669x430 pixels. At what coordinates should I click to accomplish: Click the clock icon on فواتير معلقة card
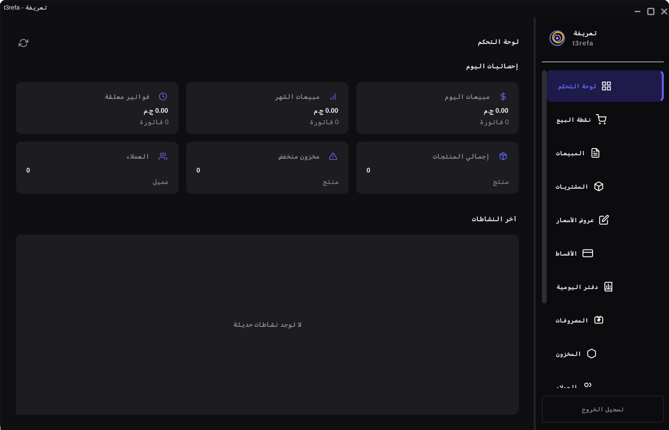coord(162,96)
